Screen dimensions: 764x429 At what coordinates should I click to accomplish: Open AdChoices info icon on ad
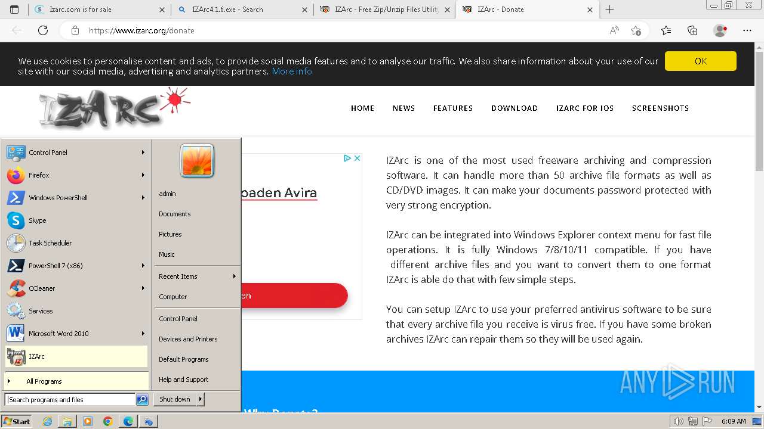tap(347, 158)
